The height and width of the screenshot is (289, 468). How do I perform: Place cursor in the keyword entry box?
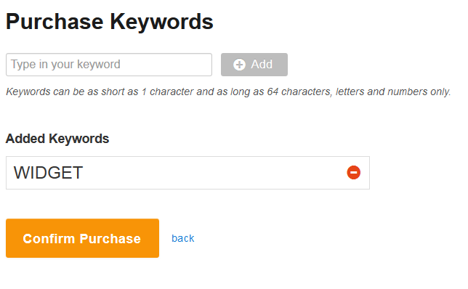click(x=109, y=65)
